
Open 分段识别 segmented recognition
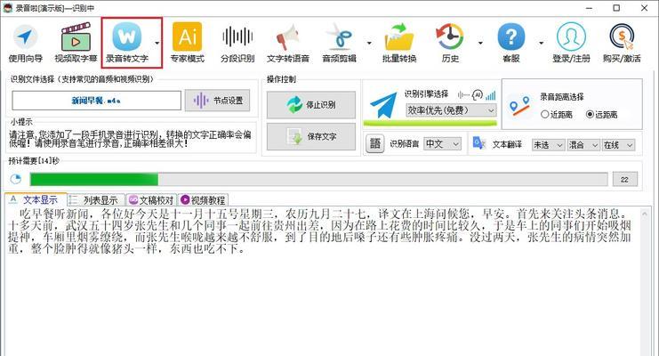click(x=237, y=43)
